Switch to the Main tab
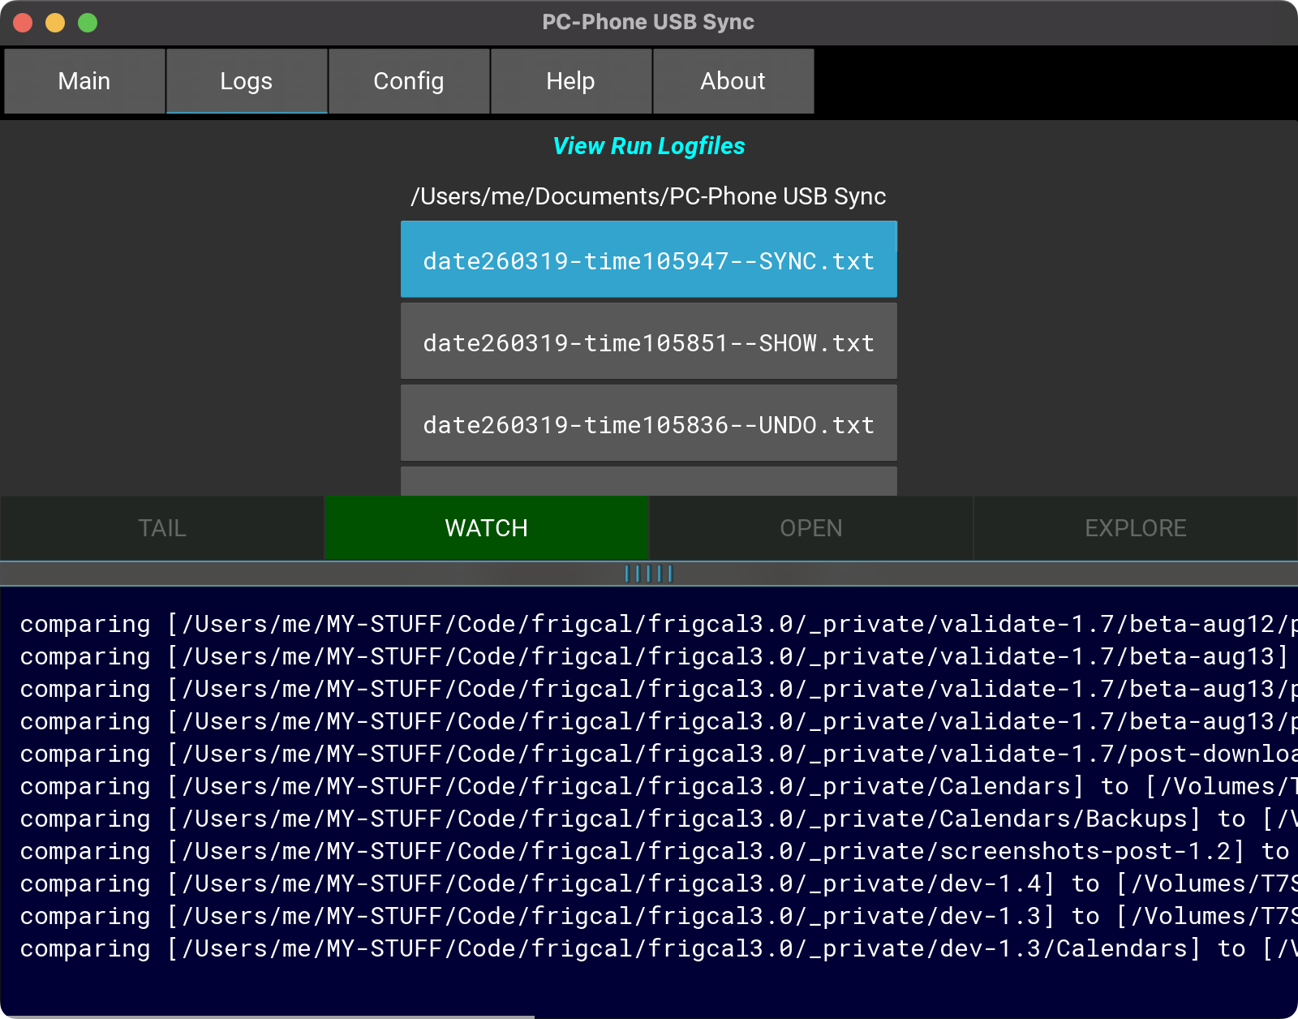 pyautogui.click(x=84, y=81)
